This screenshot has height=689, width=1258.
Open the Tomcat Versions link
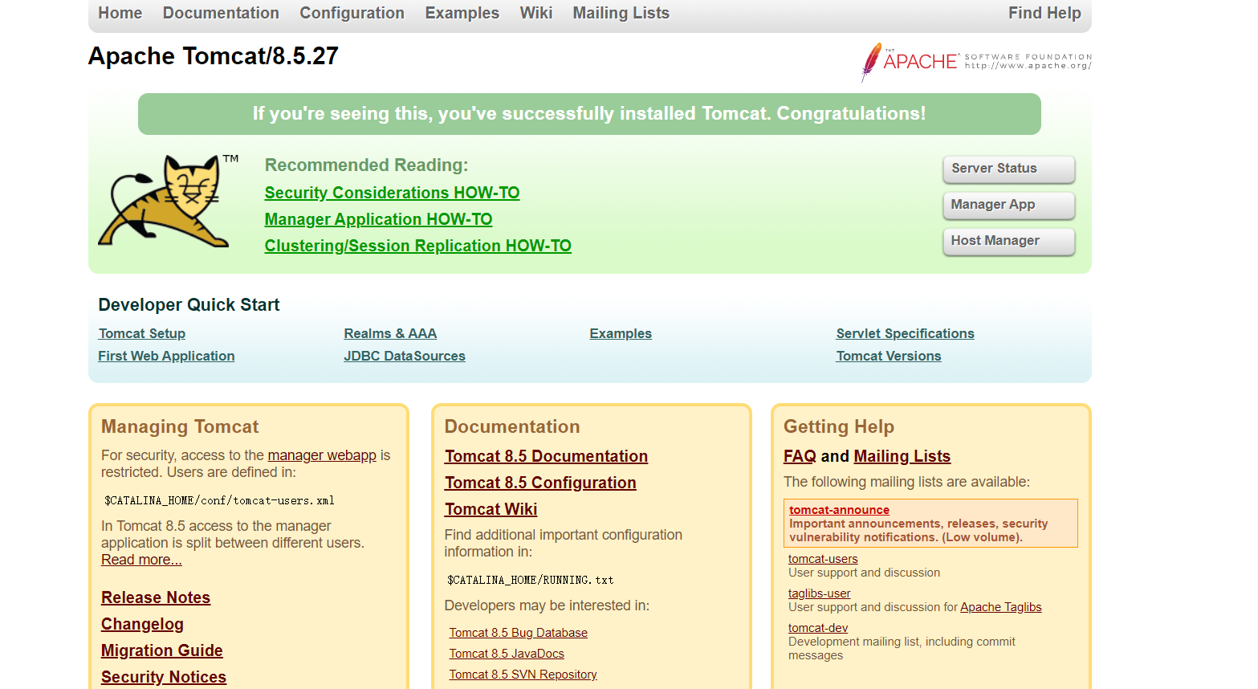tap(888, 356)
